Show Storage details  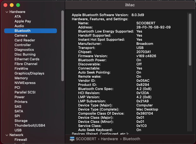pyautogui.click(x=21, y=121)
